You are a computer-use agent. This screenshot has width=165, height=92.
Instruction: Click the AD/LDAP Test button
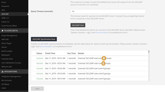click(78, 25)
